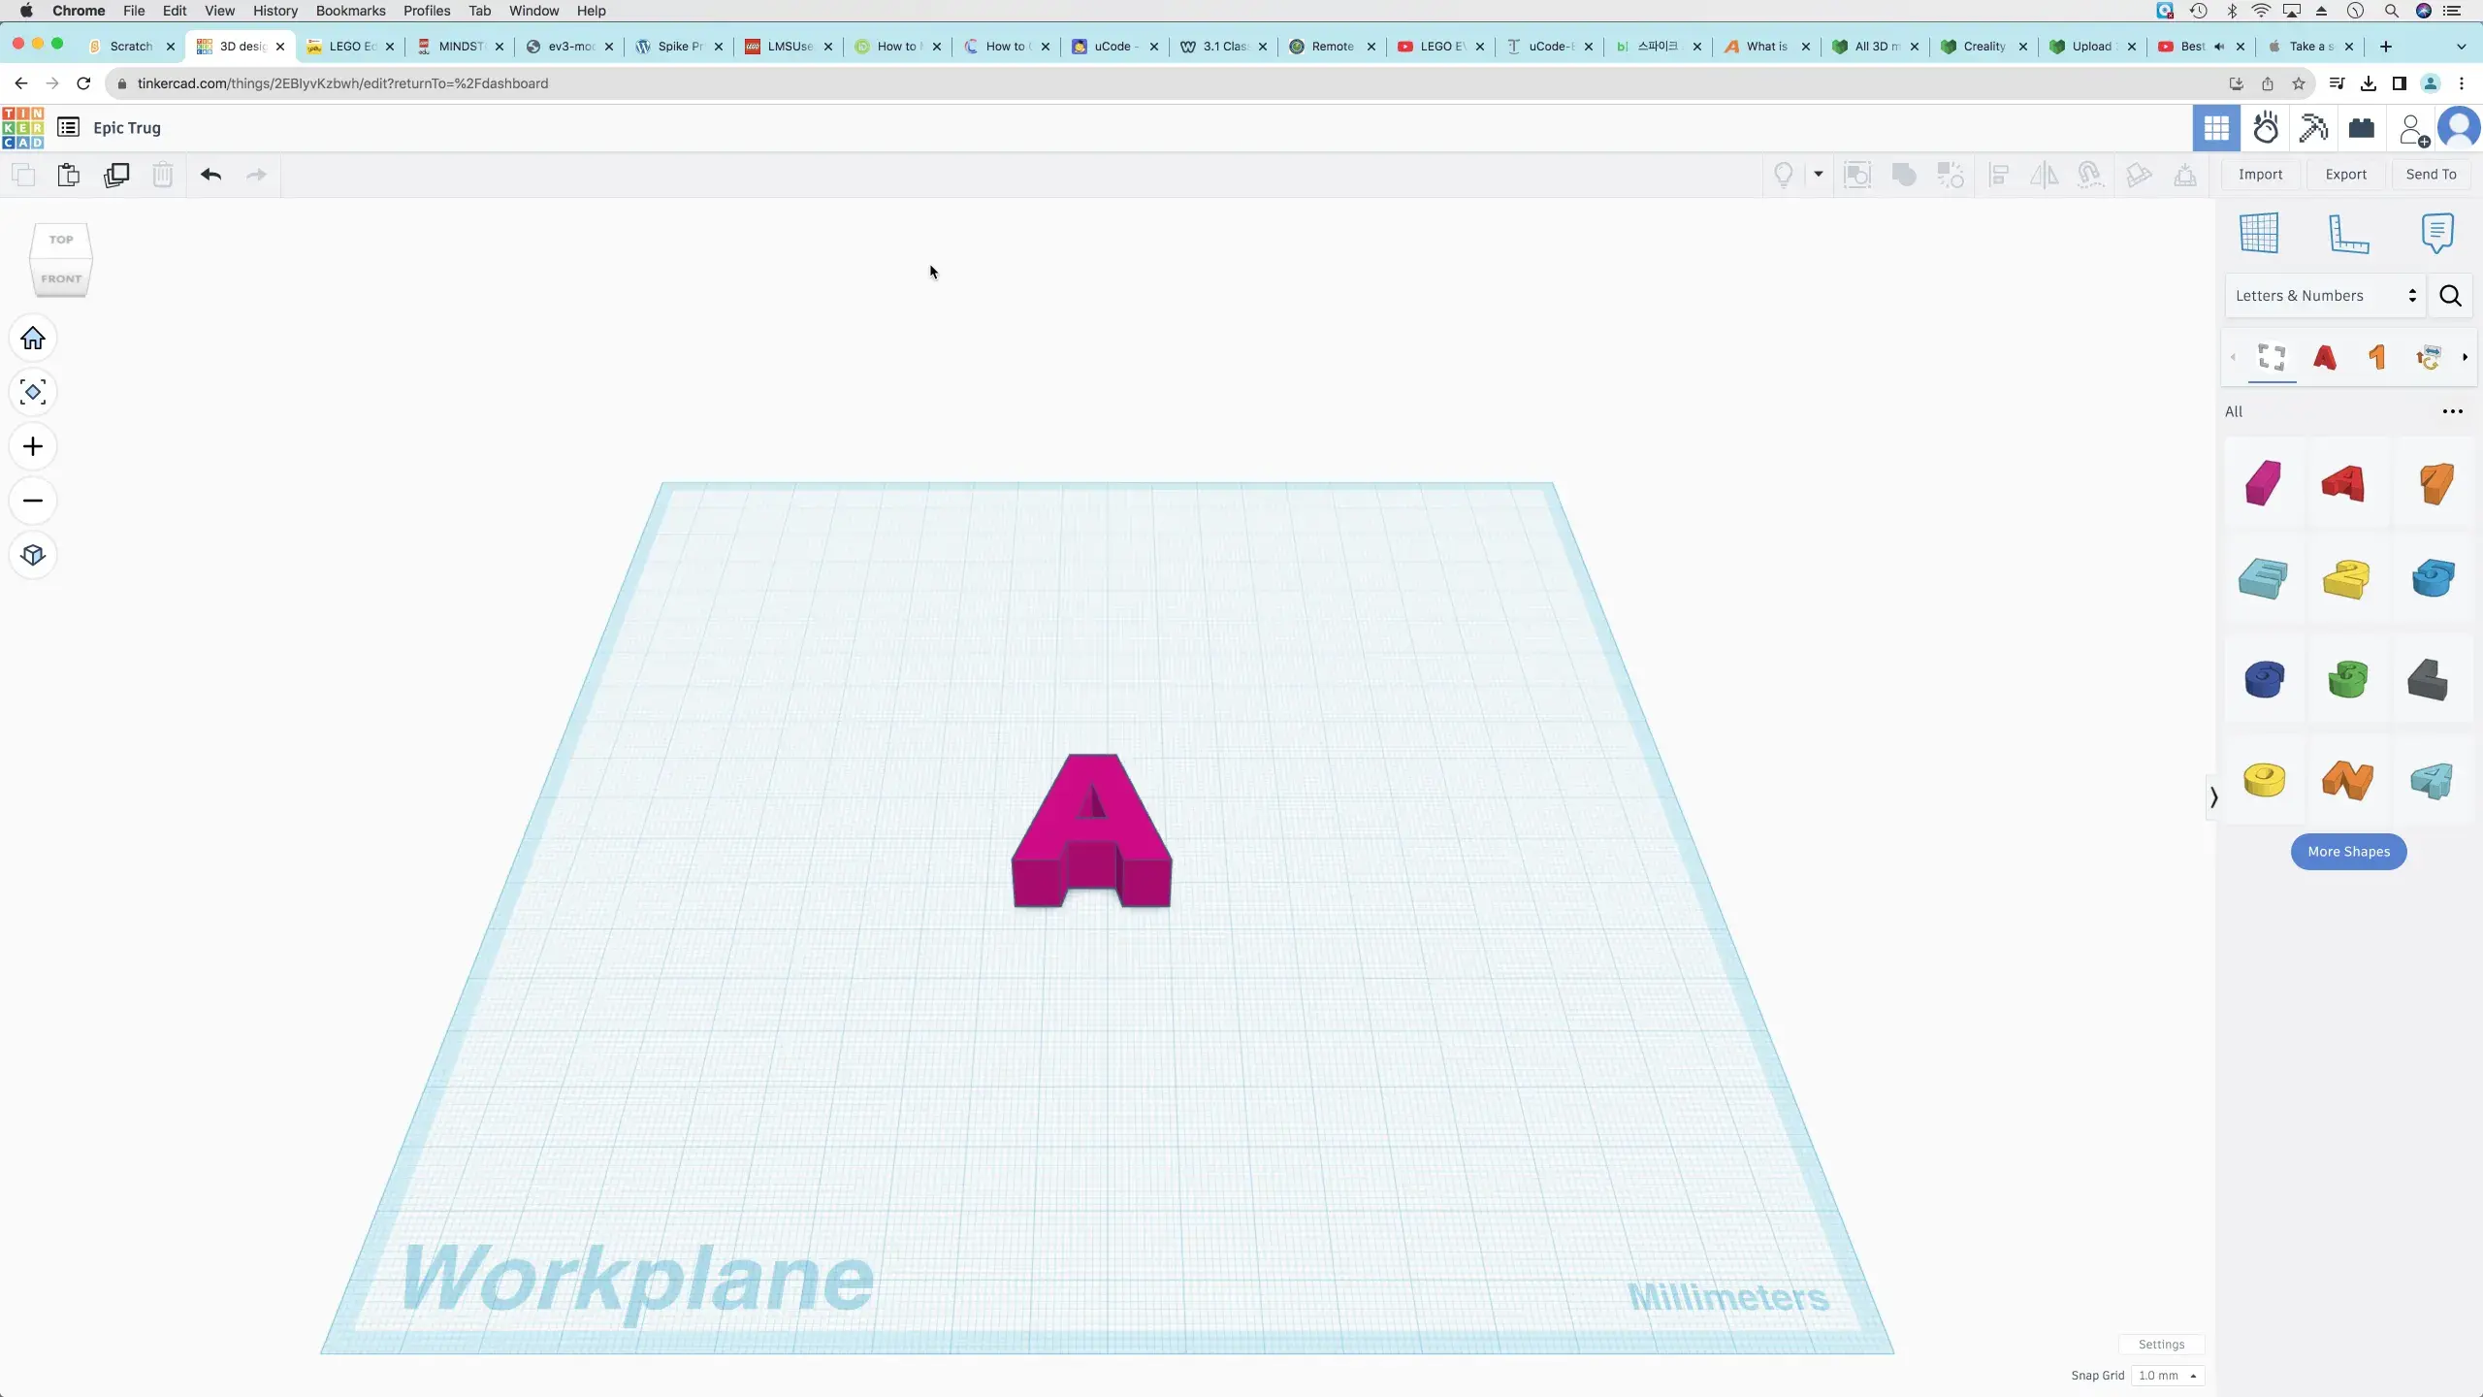2483x1397 pixels.
Task: Open the Notes tool icon
Action: pos(2437,234)
